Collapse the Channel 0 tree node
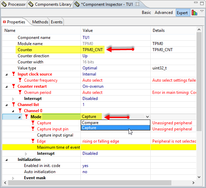 click(x=13, y=111)
